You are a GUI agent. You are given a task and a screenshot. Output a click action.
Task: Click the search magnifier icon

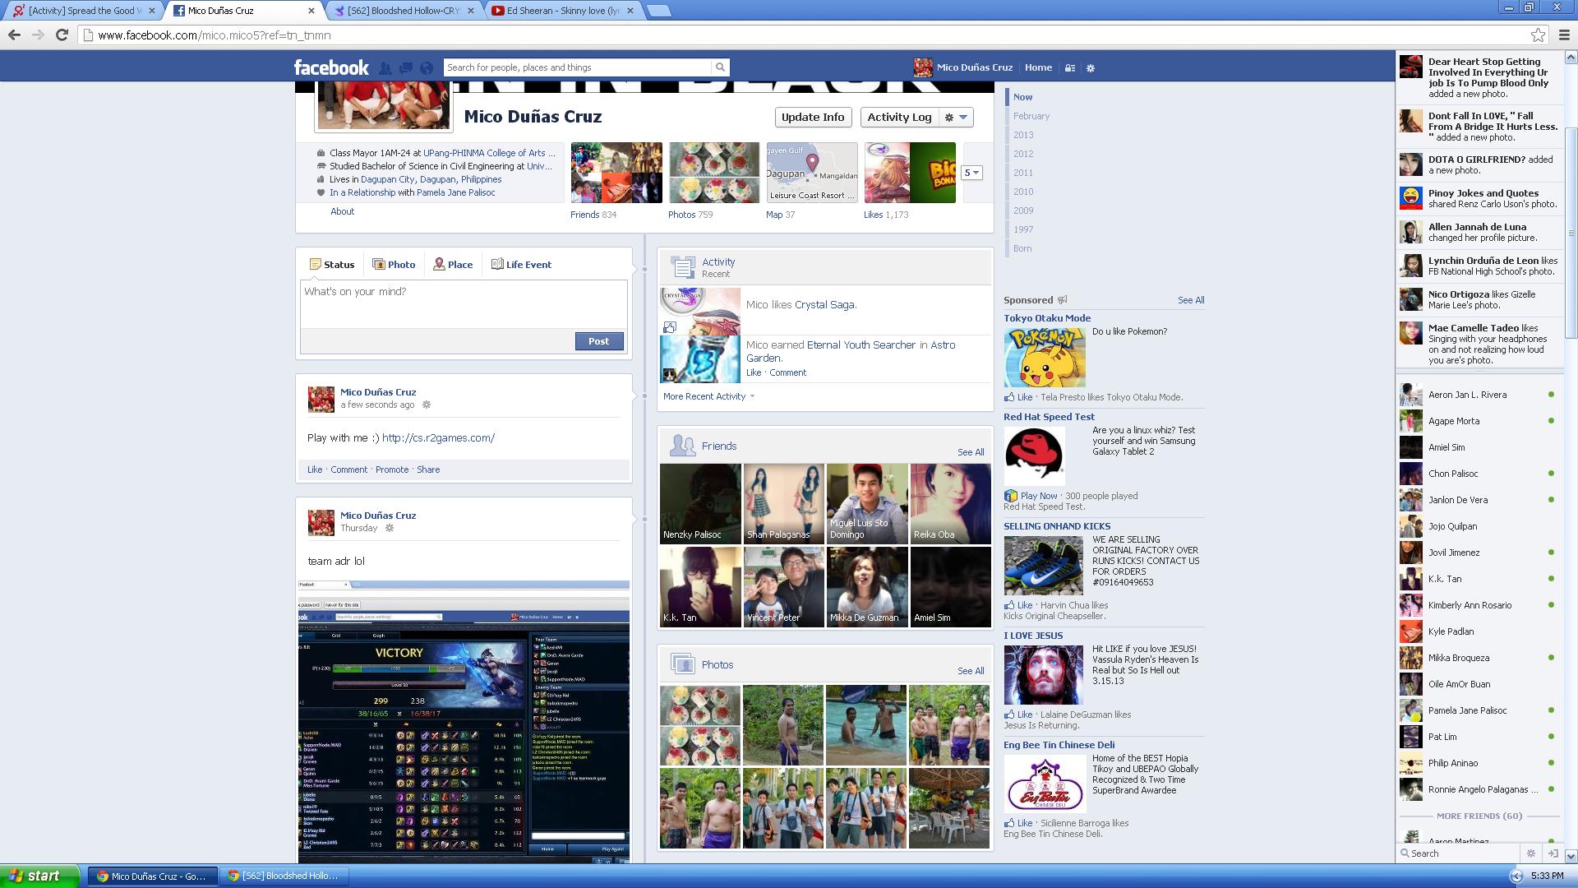coord(720,67)
